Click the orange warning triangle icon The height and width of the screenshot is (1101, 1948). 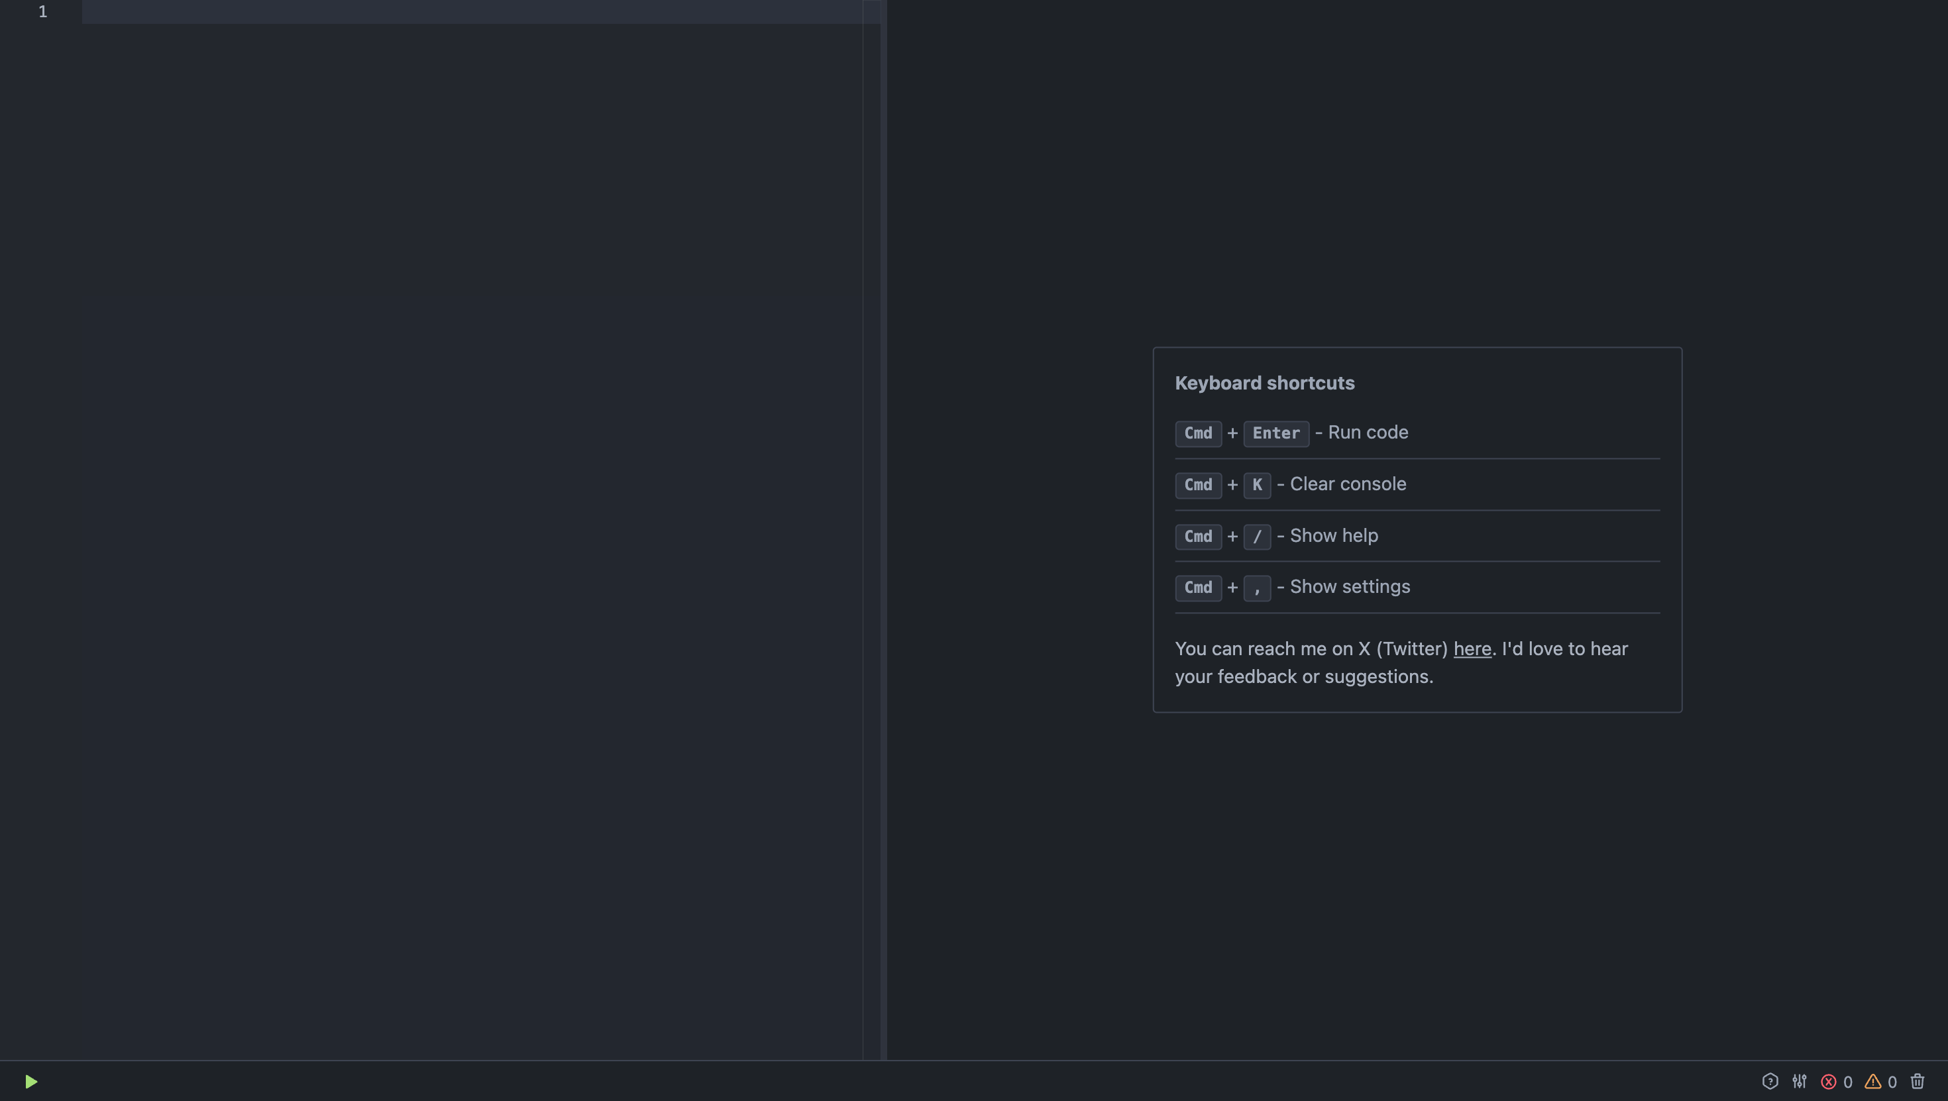pyautogui.click(x=1872, y=1082)
